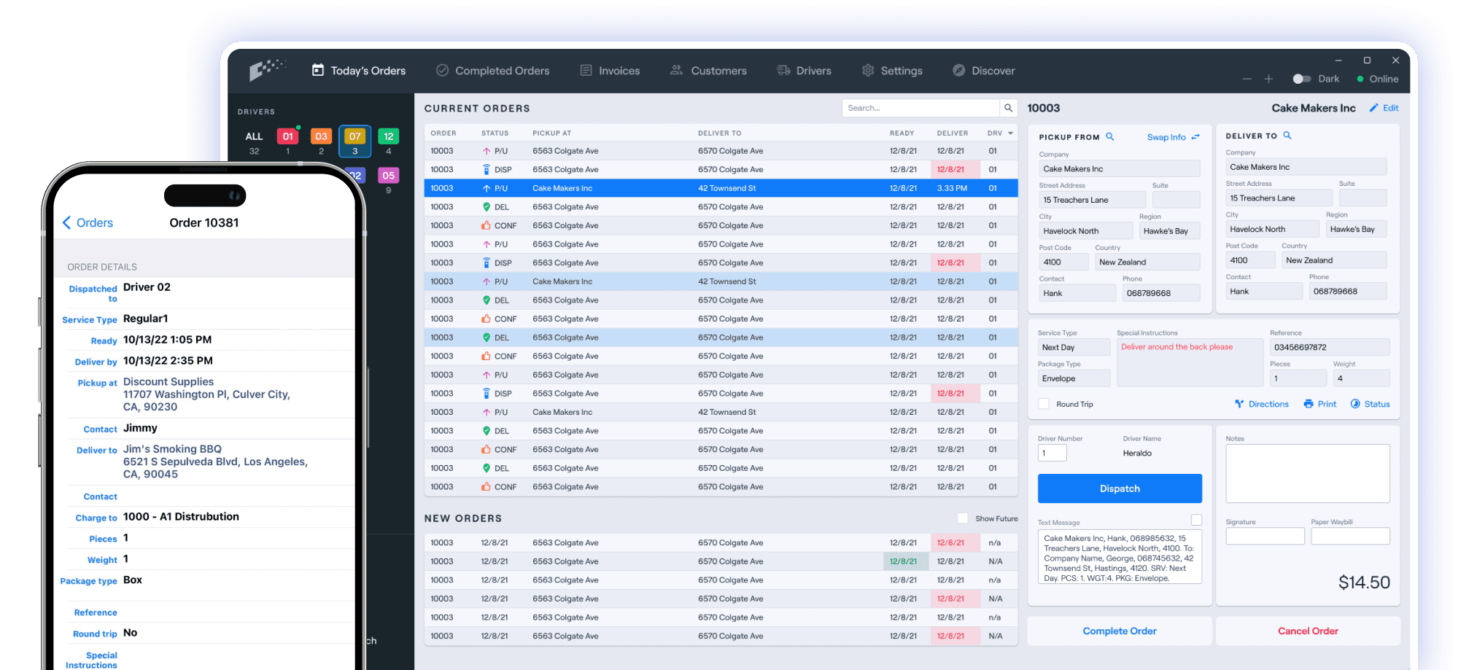Click the zoom out minus icon near Dark
This screenshot has height=670, width=1458.
(1247, 79)
